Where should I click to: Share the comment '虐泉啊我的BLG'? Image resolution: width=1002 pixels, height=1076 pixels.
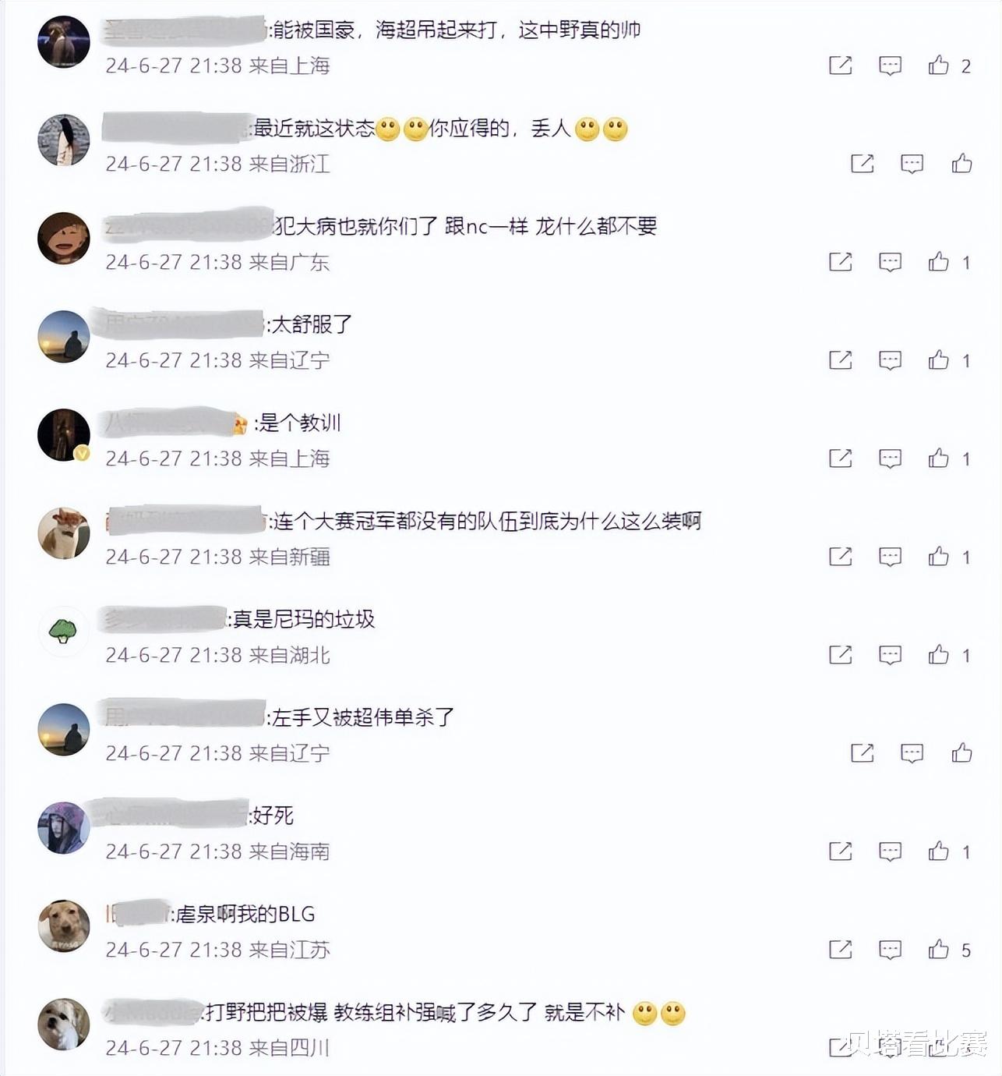click(841, 950)
